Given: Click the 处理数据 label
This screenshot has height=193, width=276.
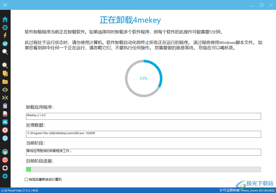Looking at the screenshot, I should [35, 125].
